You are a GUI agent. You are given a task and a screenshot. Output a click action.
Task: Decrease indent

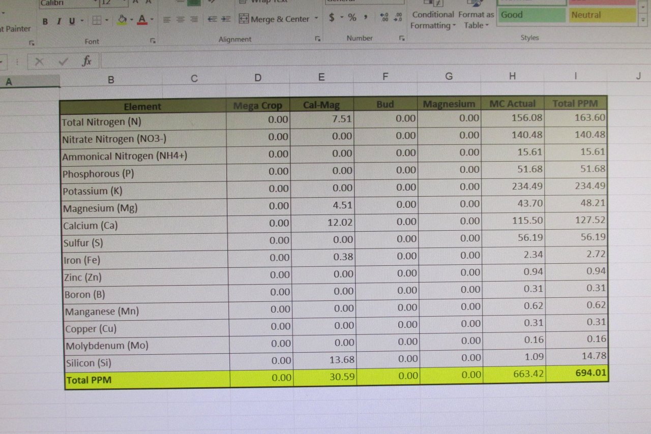[212, 19]
